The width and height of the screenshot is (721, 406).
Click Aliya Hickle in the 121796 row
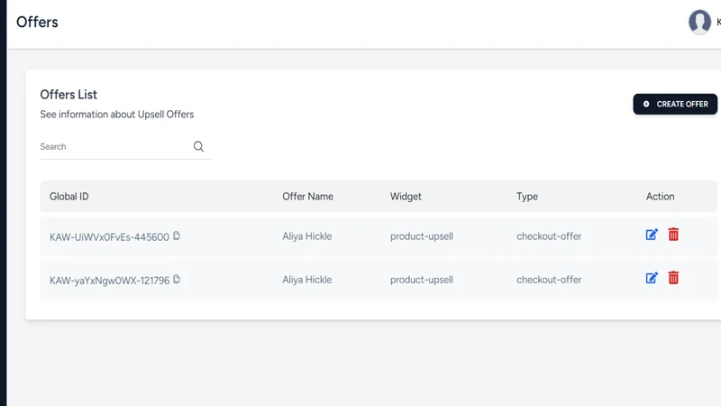point(306,280)
